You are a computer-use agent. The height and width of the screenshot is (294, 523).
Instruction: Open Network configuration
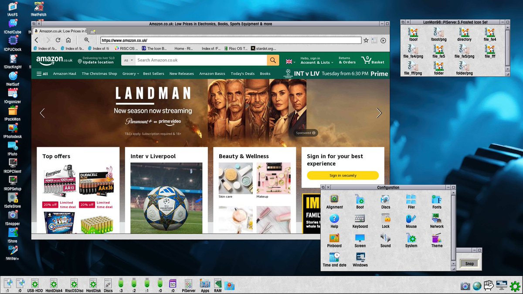[437, 221]
